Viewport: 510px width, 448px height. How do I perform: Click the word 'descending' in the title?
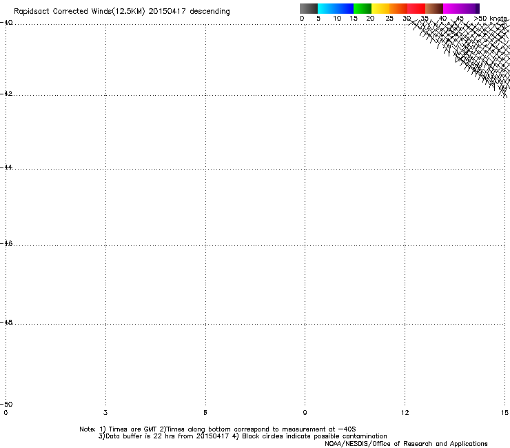click(210, 12)
